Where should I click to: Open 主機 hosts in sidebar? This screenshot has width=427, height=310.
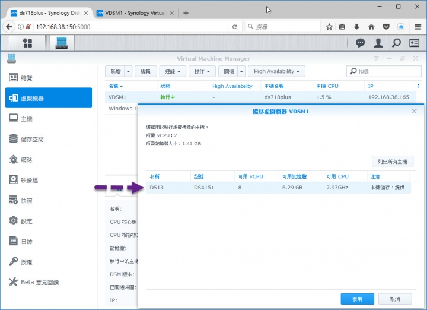(49, 119)
